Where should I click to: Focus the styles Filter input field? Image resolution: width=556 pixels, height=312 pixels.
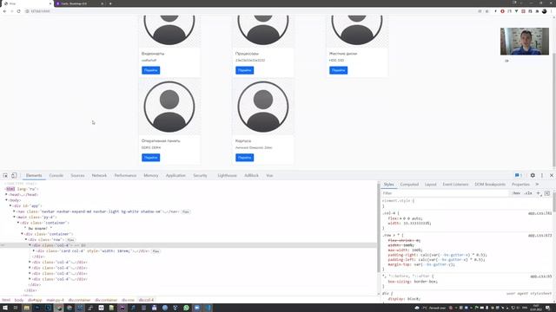pos(445,193)
